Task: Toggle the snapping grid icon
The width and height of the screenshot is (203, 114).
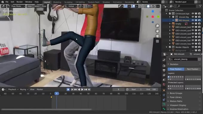Action: (x=89, y=6)
